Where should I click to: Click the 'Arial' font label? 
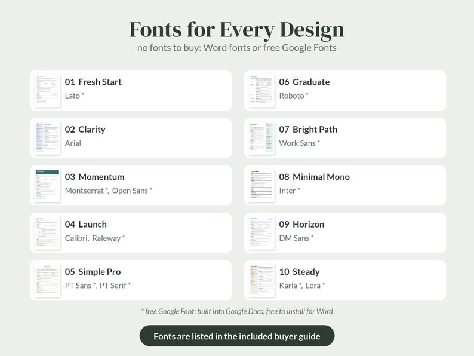tap(73, 143)
